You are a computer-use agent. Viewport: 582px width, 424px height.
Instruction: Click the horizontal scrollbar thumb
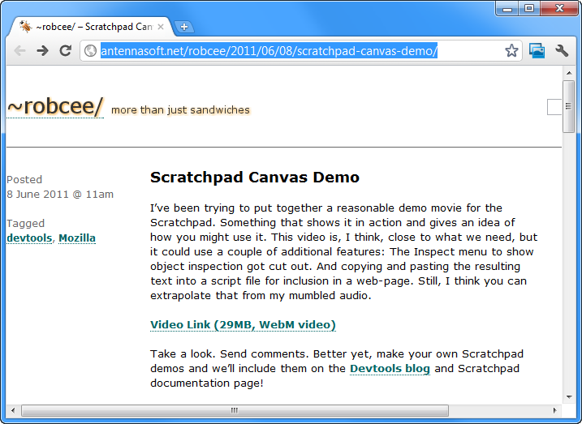234,410
